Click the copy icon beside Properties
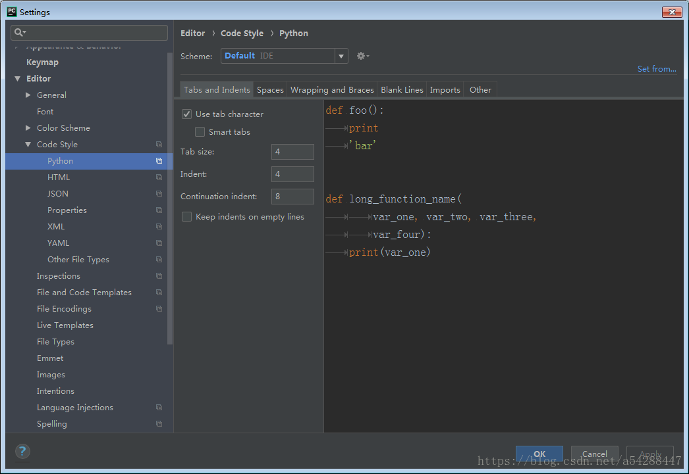The image size is (689, 474). click(159, 210)
